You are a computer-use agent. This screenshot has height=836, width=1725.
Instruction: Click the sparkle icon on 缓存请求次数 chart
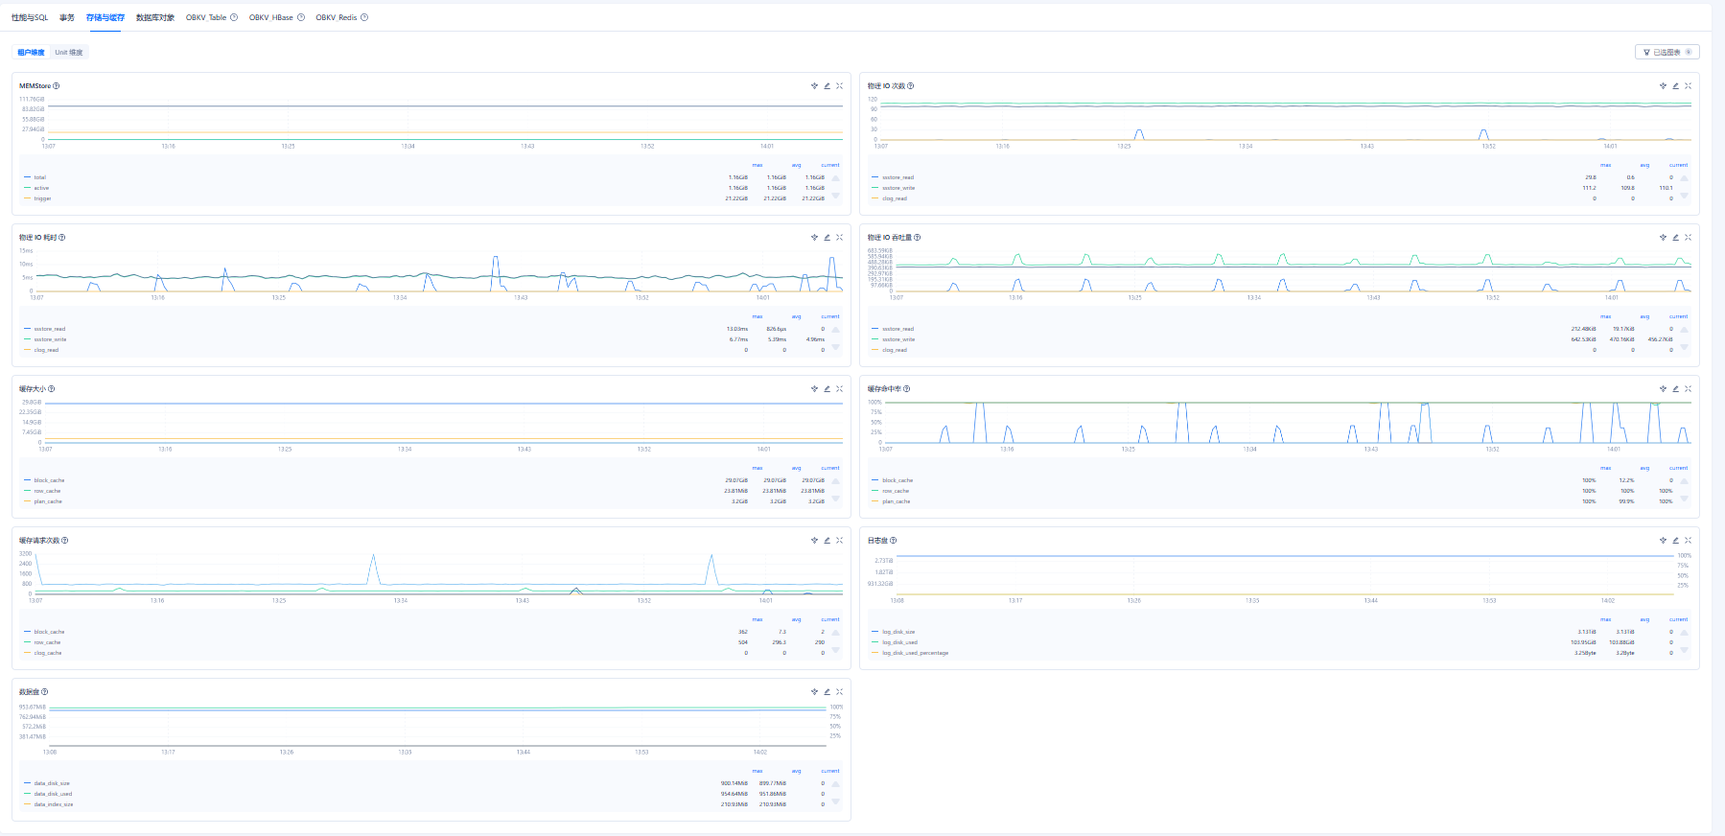814,541
